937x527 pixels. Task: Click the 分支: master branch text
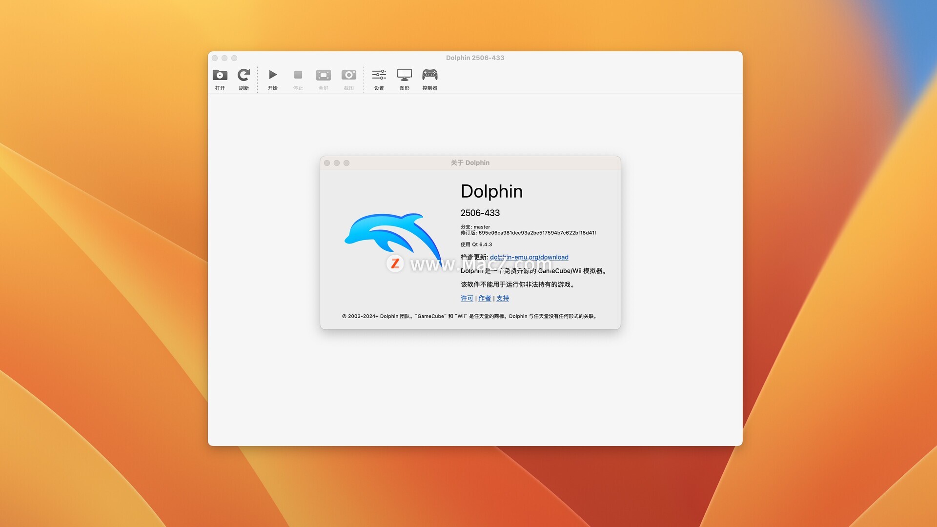pyautogui.click(x=475, y=227)
